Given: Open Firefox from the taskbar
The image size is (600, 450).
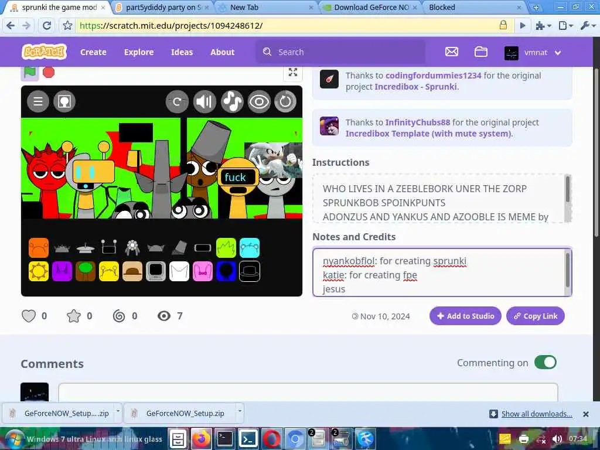Looking at the screenshot, I should click(202, 439).
